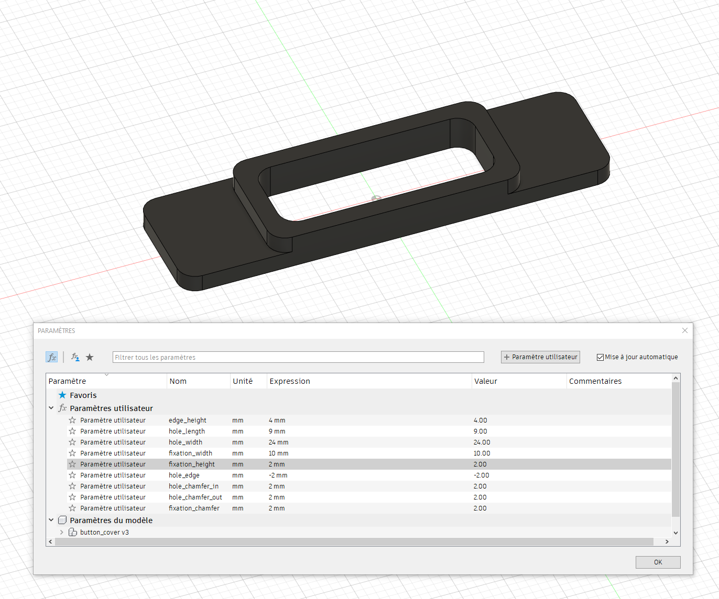Click the star icon to filter favorites
The height and width of the screenshot is (599, 719).
[90, 357]
